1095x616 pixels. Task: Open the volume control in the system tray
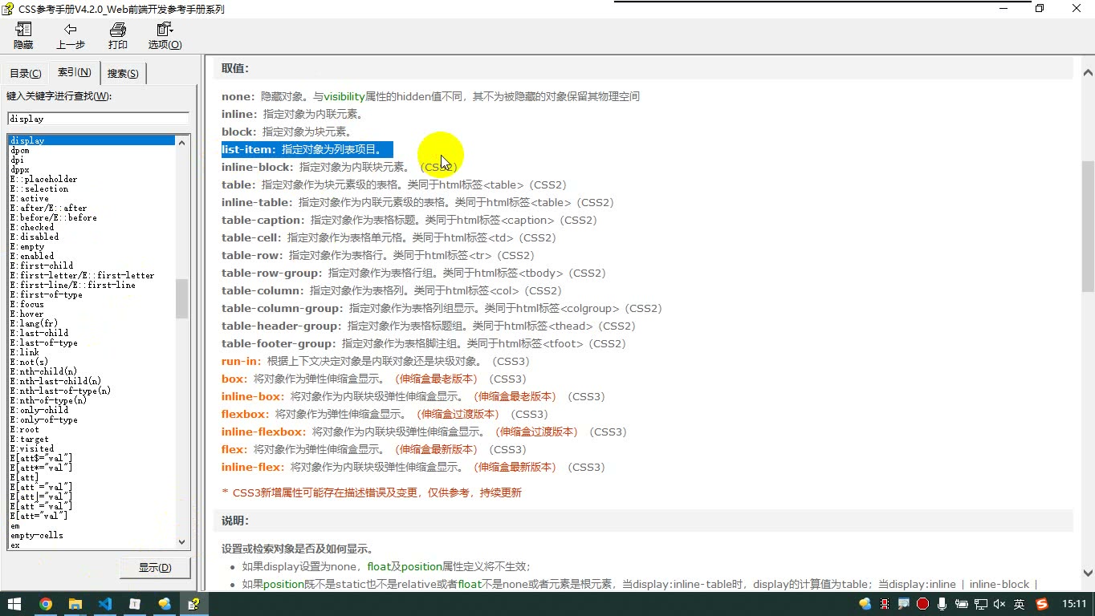pos(999,604)
